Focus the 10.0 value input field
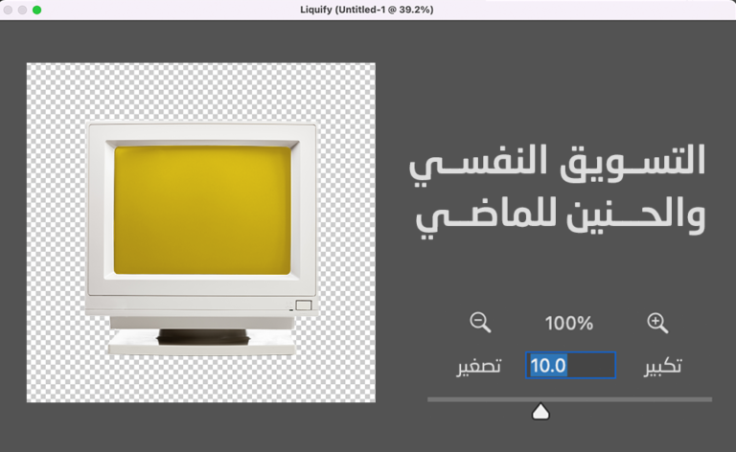 coord(570,366)
